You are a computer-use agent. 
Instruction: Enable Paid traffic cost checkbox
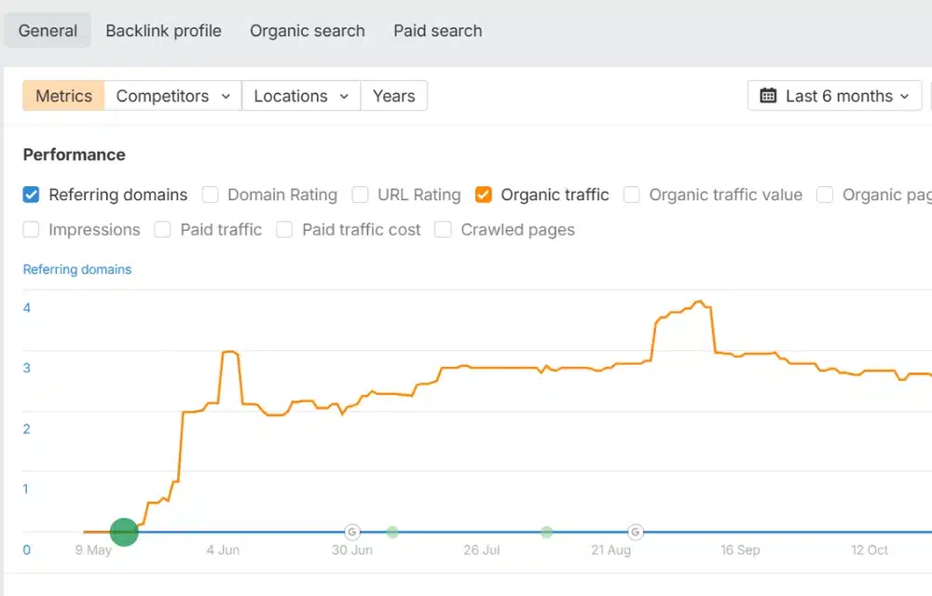point(284,230)
